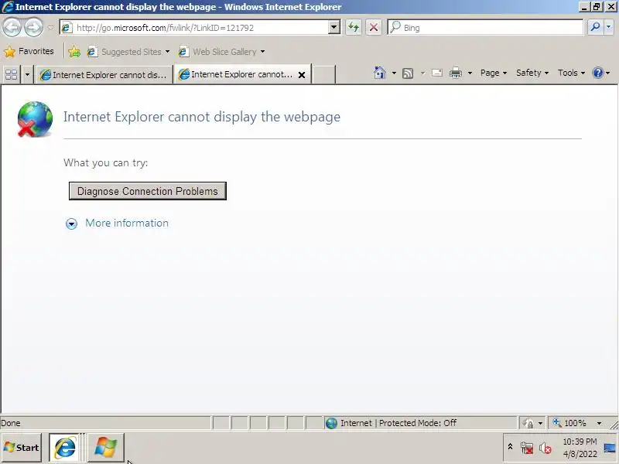Restore down the browser window

(597, 7)
